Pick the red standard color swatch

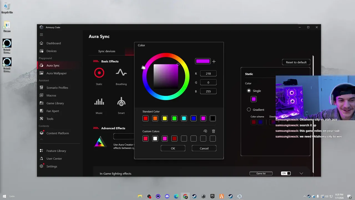coord(146,118)
